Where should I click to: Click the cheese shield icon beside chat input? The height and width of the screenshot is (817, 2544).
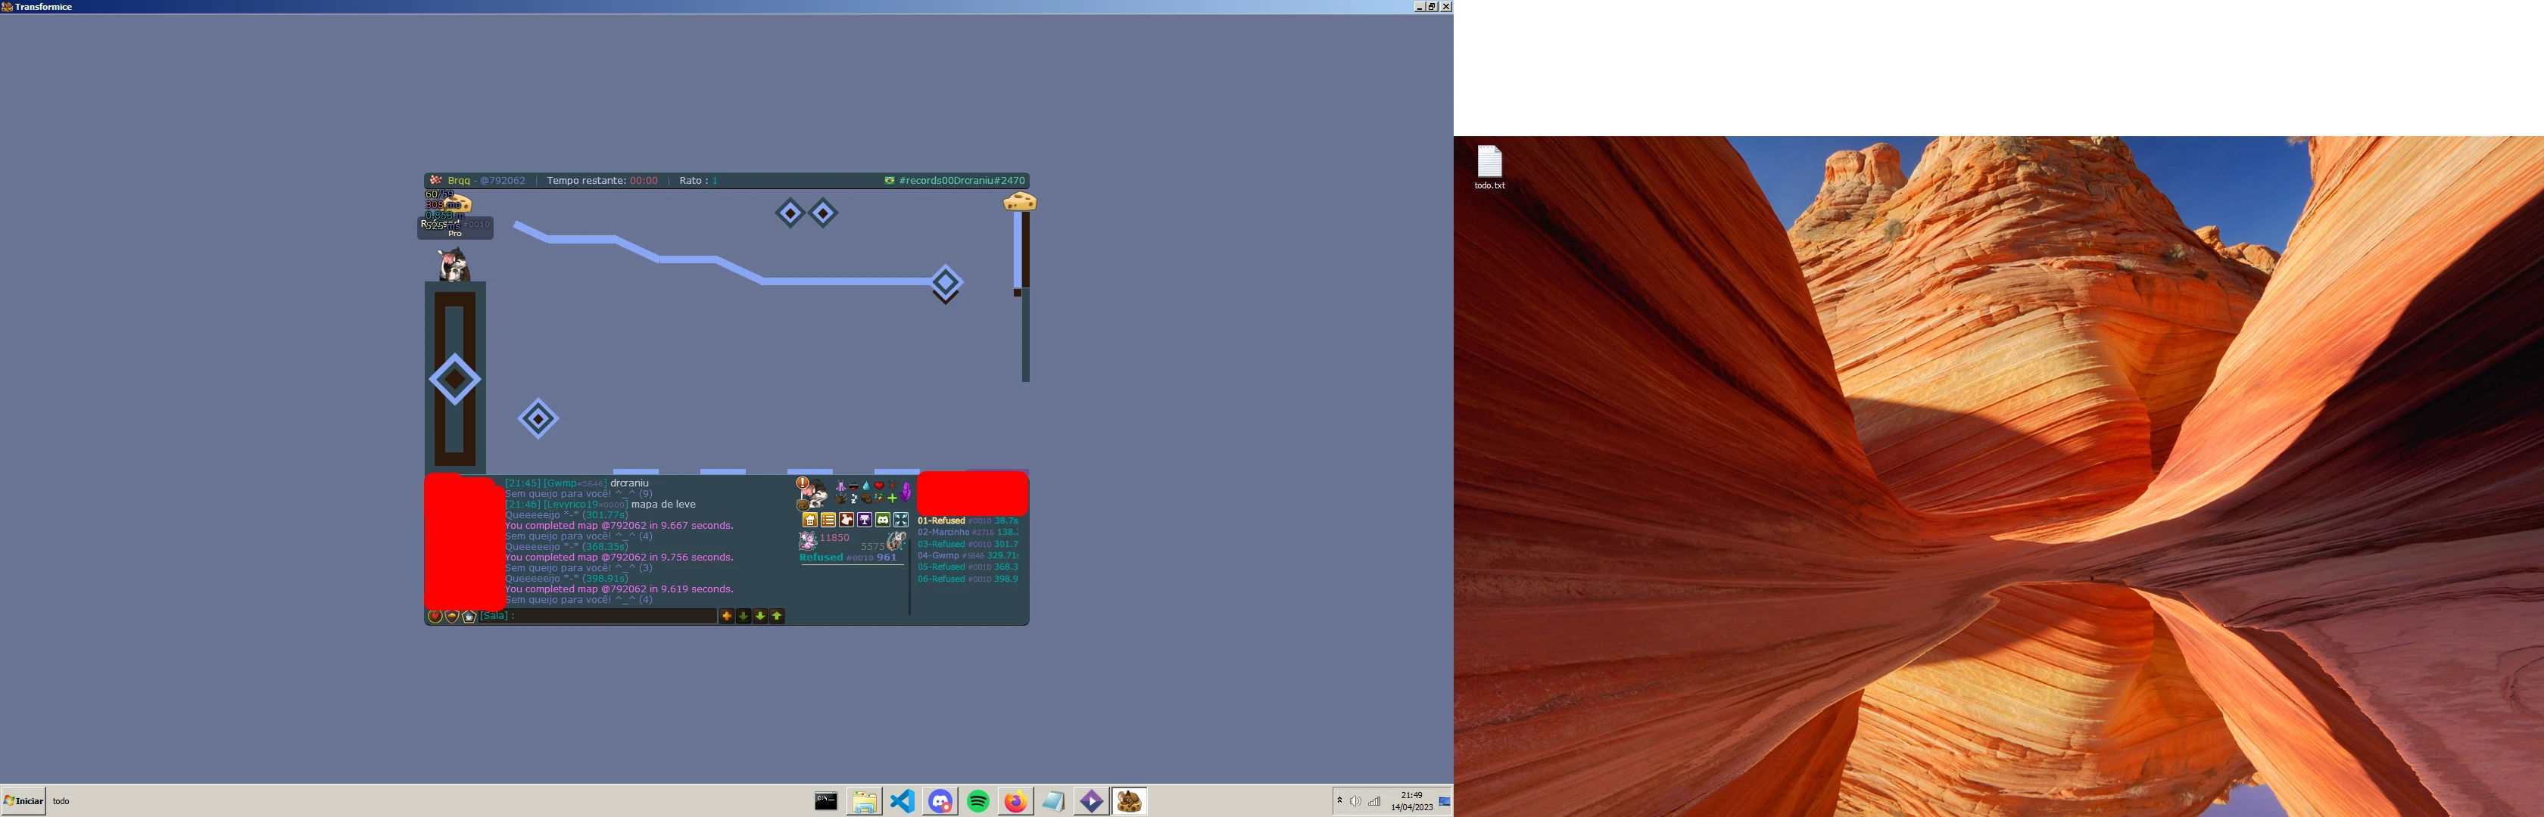pyautogui.click(x=452, y=616)
